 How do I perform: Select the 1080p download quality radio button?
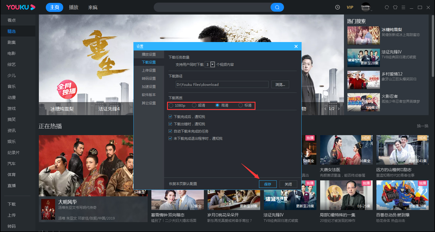click(x=171, y=106)
